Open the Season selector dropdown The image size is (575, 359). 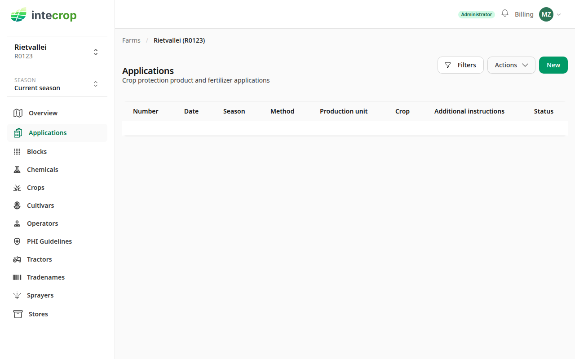(57, 84)
